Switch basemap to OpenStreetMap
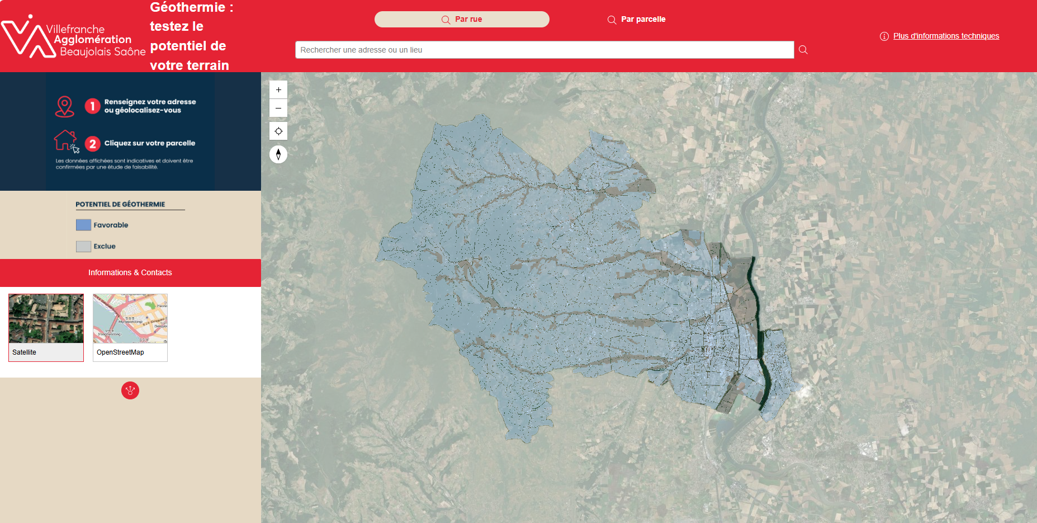The width and height of the screenshot is (1037, 523). pos(130,328)
